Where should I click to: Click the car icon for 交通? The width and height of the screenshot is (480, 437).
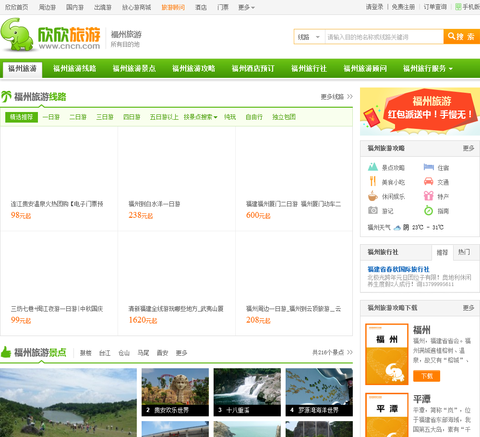click(x=429, y=181)
